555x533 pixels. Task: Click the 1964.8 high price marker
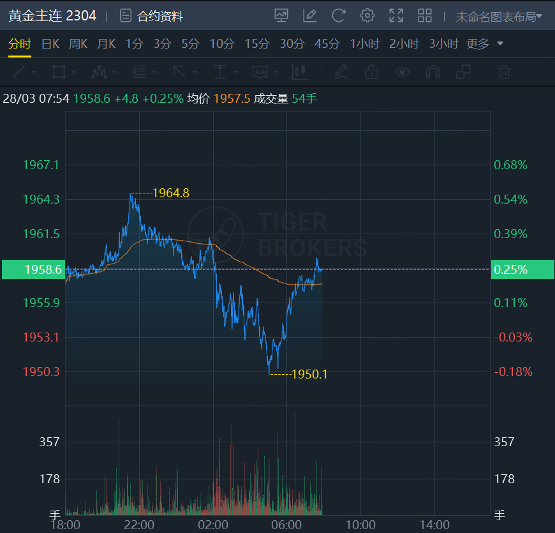(x=171, y=193)
